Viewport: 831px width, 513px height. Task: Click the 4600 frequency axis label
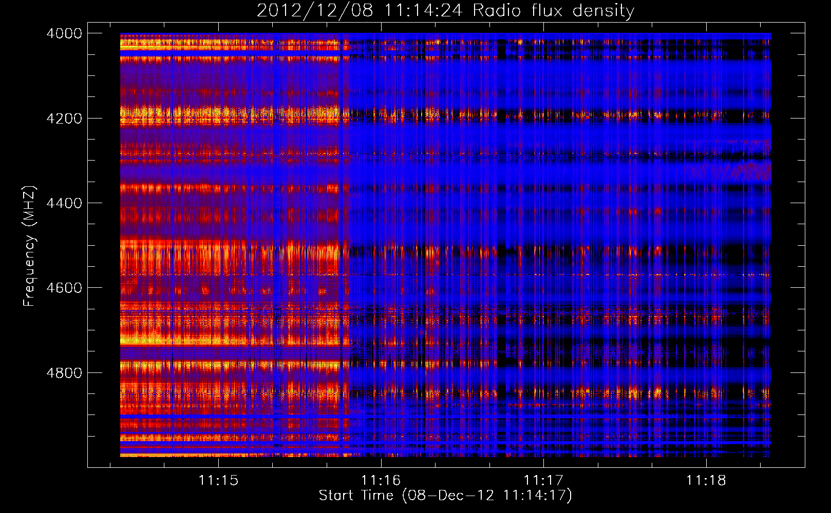click(64, 288)
